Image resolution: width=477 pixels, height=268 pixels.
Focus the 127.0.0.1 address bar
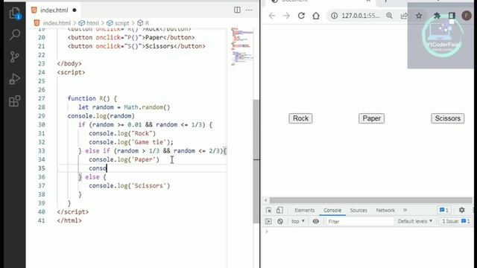[361, 16]
